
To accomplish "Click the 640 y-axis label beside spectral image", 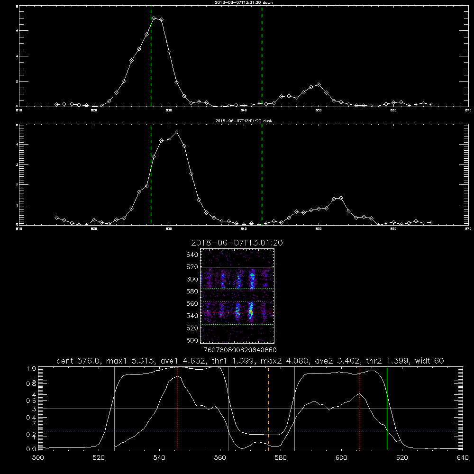I will (x=192, y=255).
